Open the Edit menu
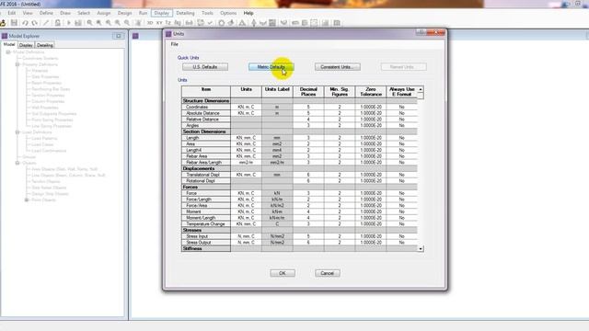The image size is (589, 331). point(12,13)
